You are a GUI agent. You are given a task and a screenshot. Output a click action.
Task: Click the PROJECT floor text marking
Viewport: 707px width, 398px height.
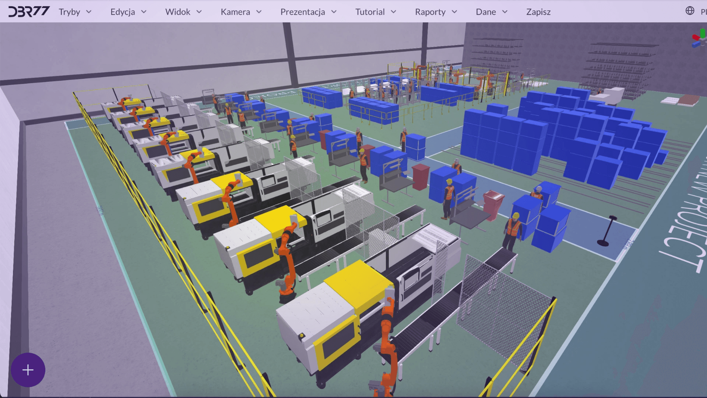pos(685,236)
